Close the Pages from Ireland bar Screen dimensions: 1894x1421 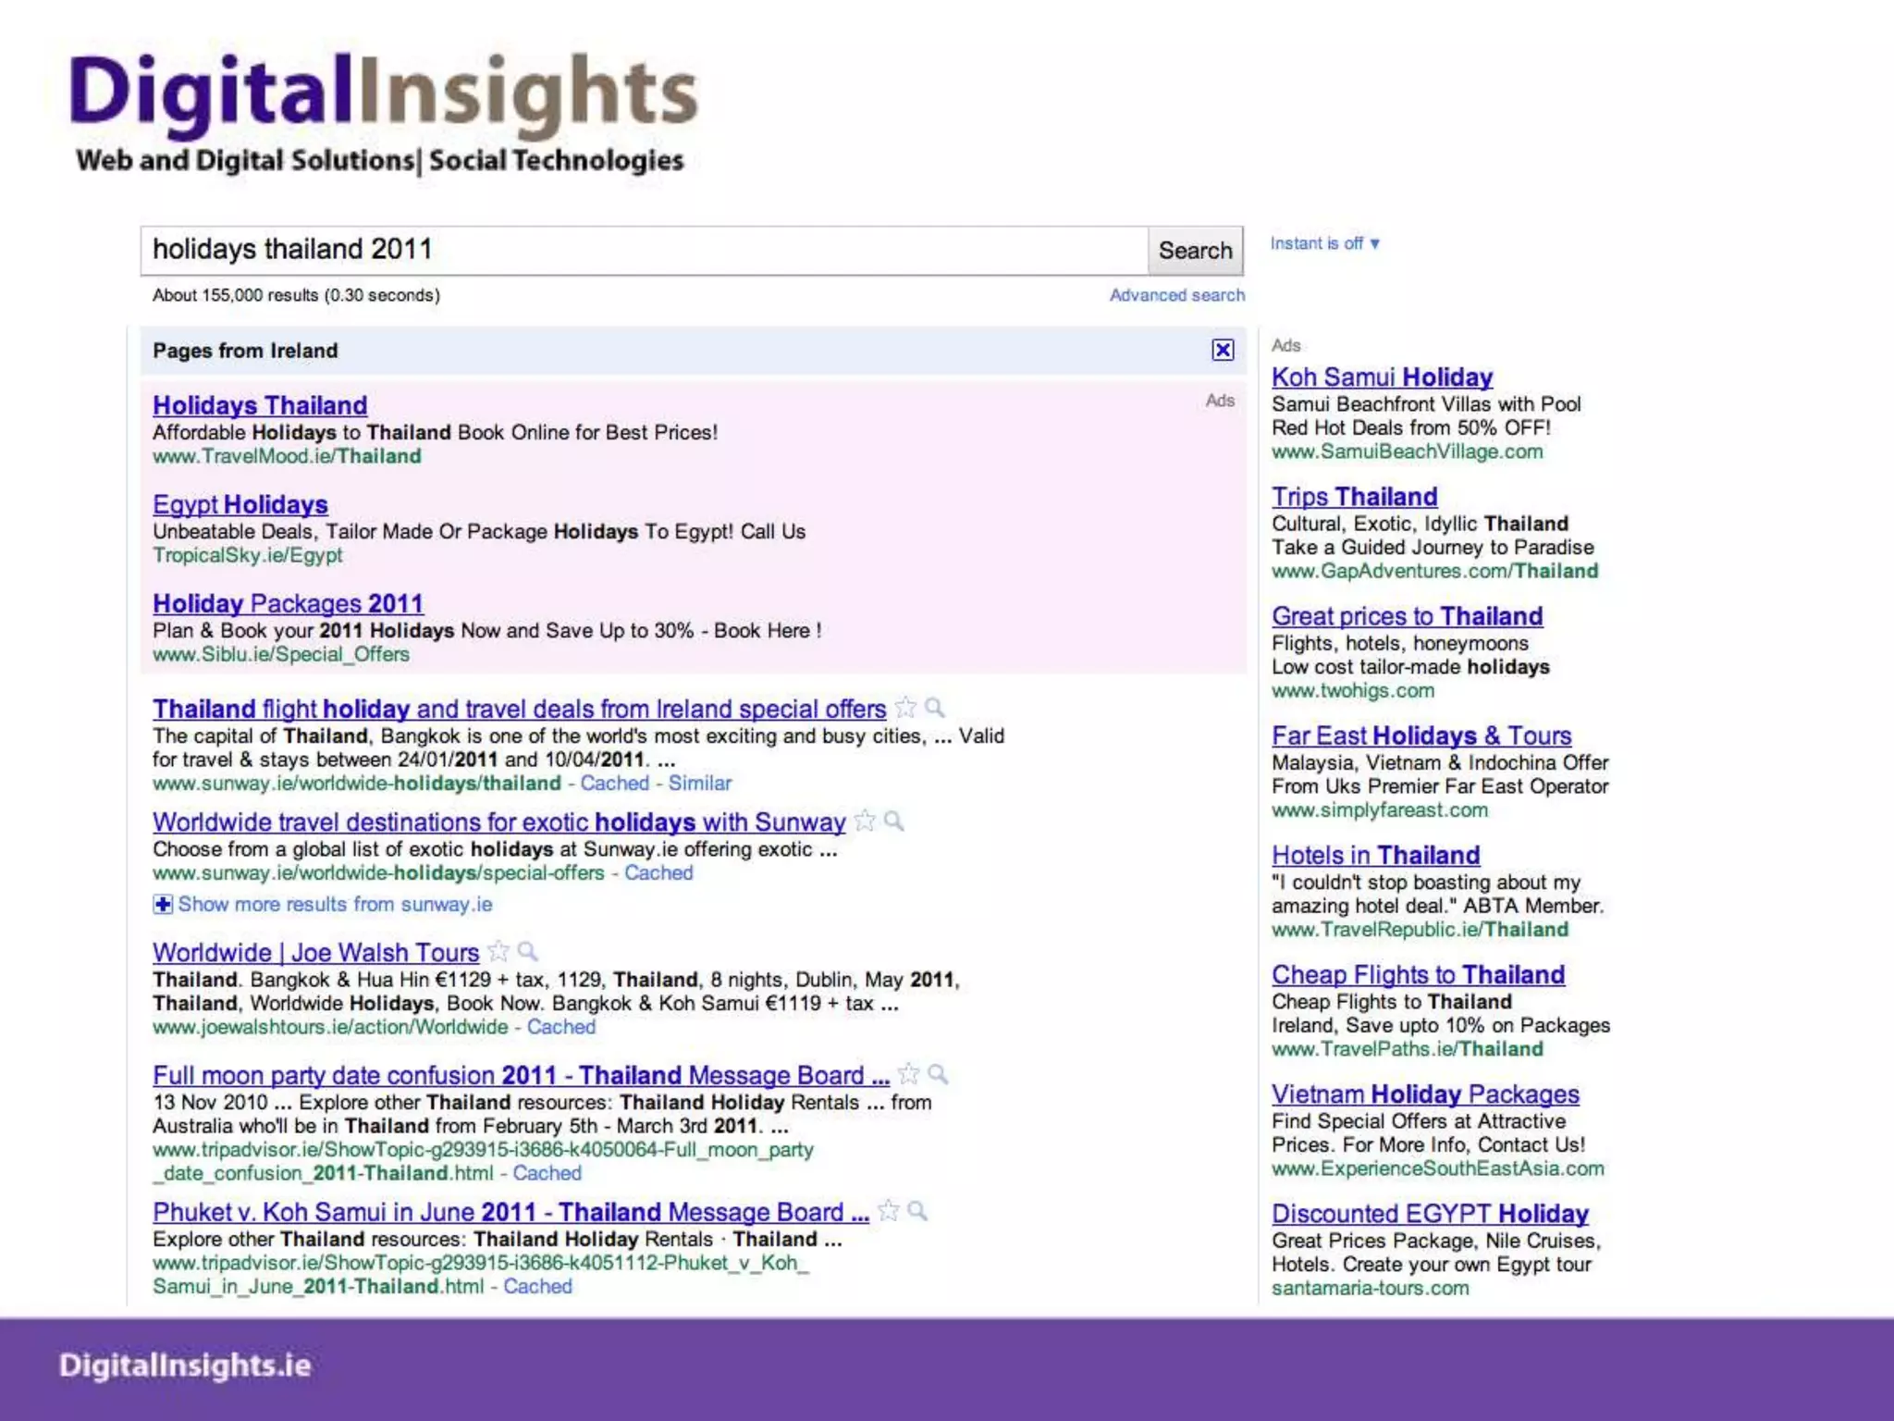click(1223, 350)
